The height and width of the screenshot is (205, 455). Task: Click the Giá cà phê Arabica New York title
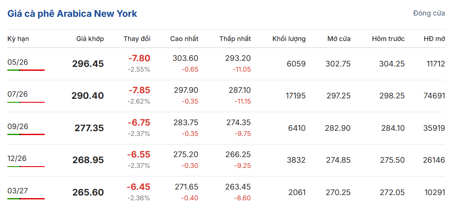[72, 13]
